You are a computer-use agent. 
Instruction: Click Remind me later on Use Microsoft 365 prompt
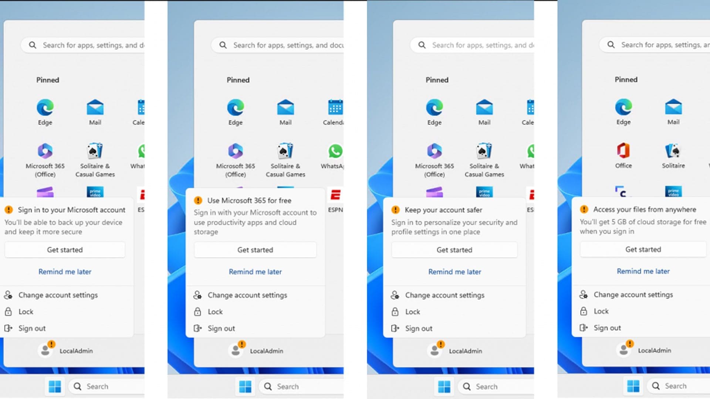tap(256, 272)
